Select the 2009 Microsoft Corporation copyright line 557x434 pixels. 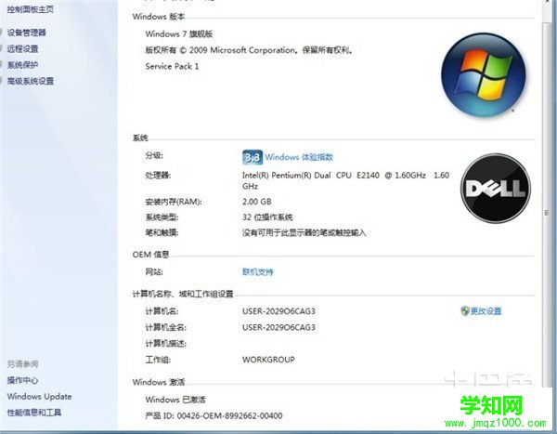249,50
